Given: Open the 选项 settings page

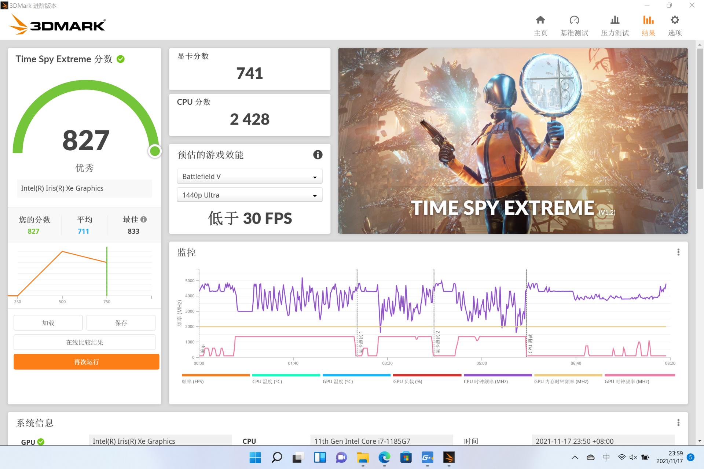Looking at the screenshot, I should tap(675, 25).
